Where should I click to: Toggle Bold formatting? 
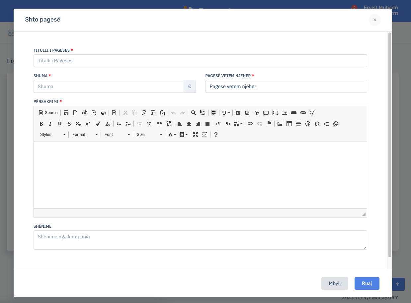(41, 124)
